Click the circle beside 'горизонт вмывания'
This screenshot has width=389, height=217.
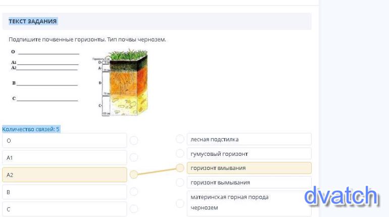180,168
